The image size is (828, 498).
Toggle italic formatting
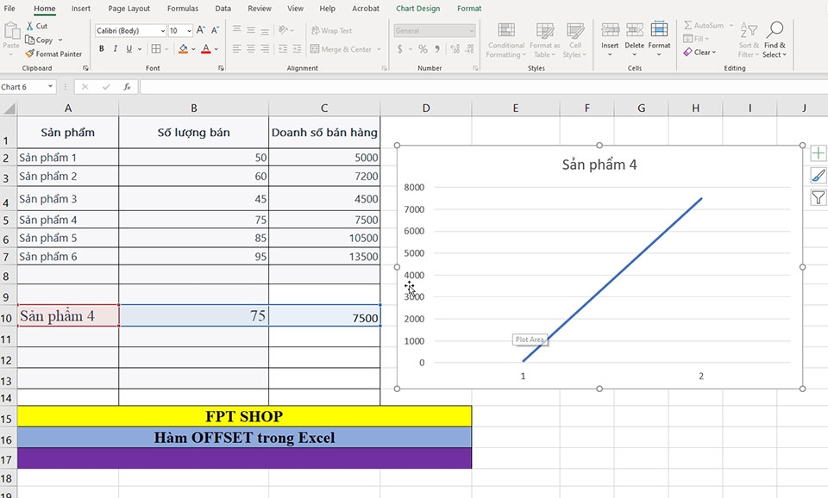pyautogui.click(x=115, y=48)
